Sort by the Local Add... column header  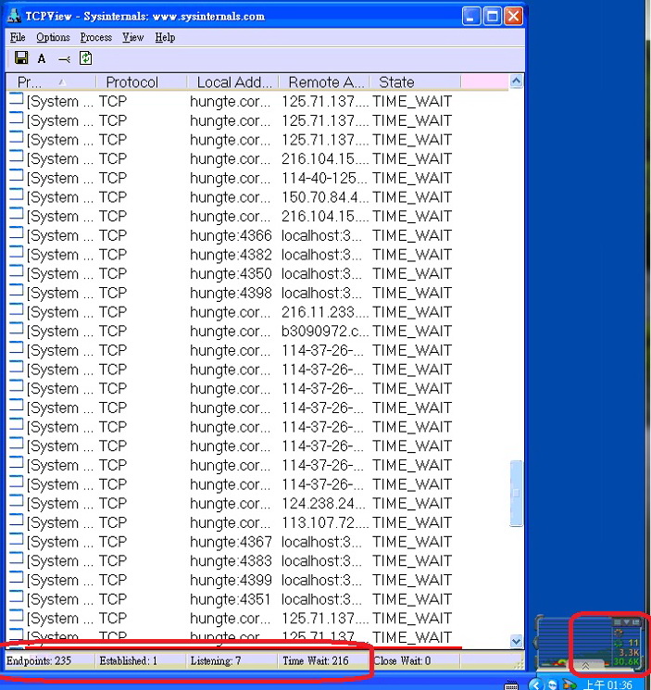[232, 82]
